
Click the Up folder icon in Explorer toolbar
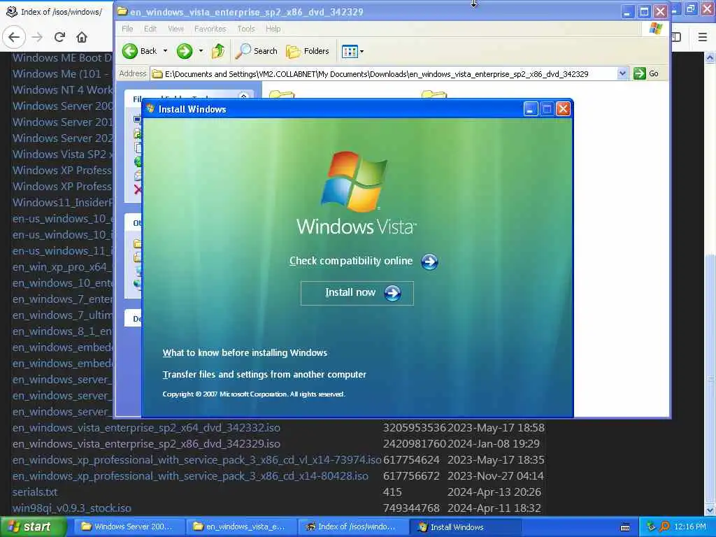pos(218,51)
